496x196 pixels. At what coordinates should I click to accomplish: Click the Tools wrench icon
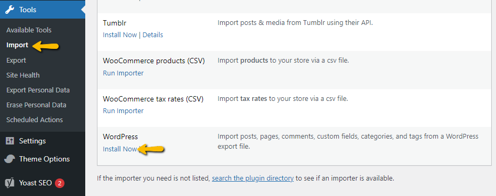[10, 10]
